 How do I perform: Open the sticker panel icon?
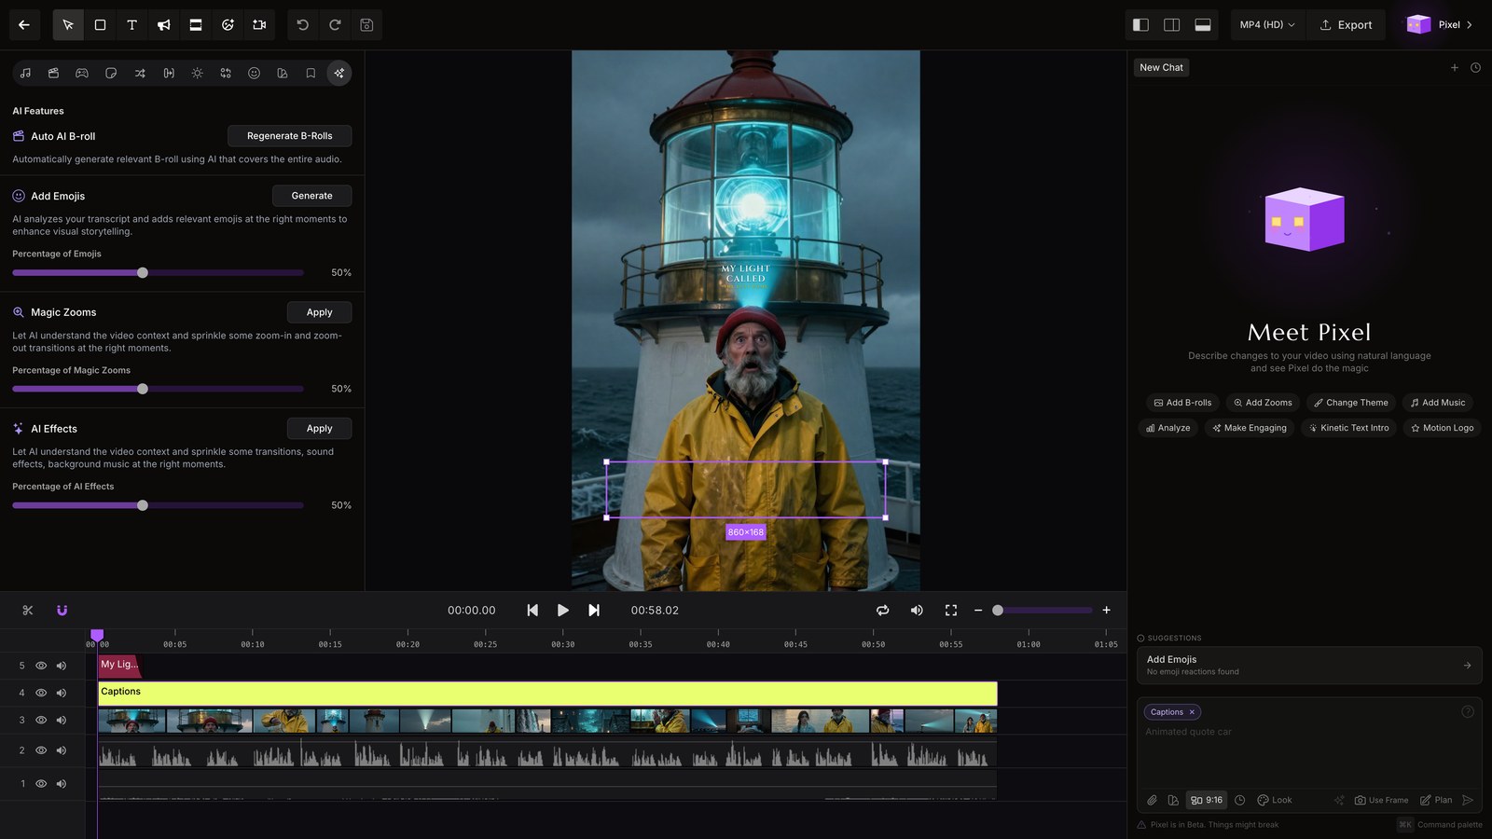click(111, 73)
